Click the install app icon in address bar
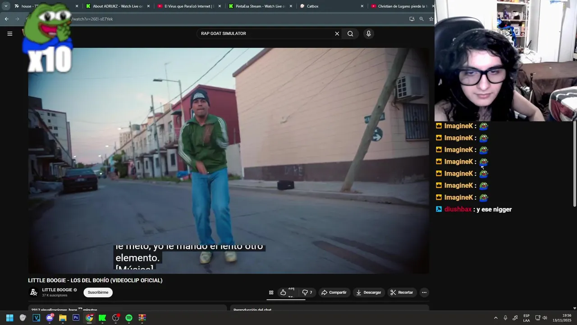Image resolution: width=577 pixels, height=325 pixels. (x=412, y=19)
